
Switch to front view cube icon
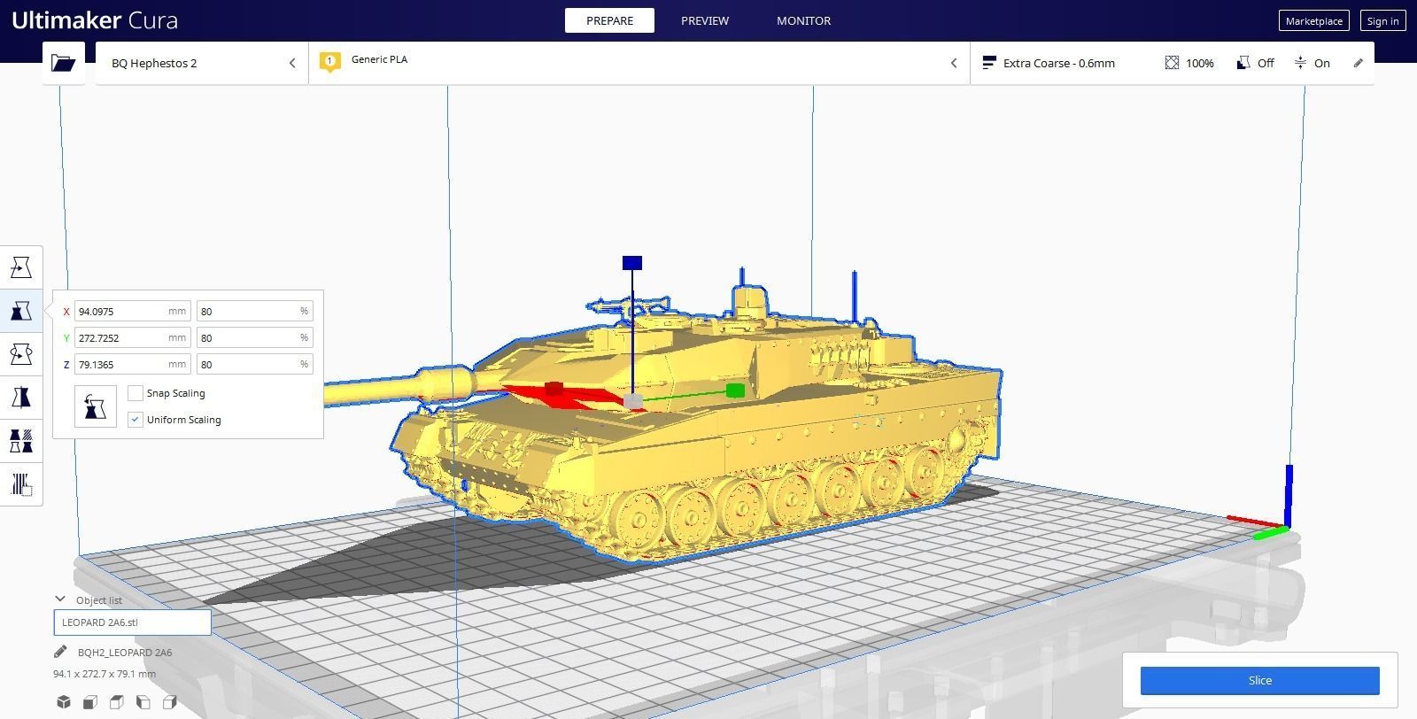click(90, 702)
